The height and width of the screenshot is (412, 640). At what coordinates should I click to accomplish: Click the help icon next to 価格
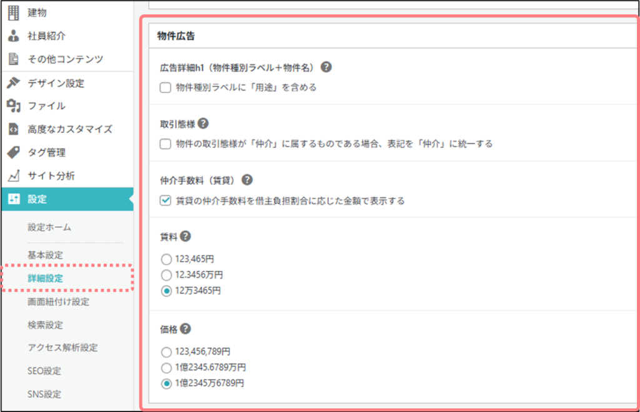point(185,329)
